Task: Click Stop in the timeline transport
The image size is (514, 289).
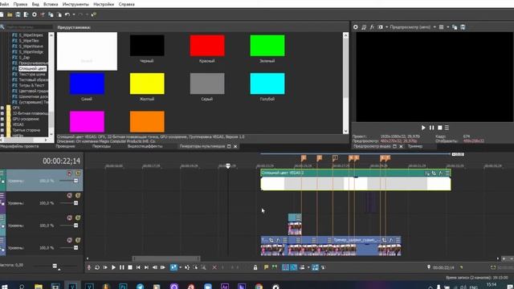Action: coord(130,267)
